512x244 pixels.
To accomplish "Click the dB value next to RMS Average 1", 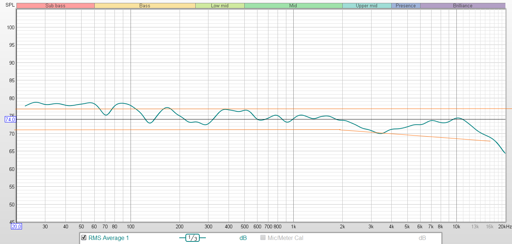I will 243,238.
